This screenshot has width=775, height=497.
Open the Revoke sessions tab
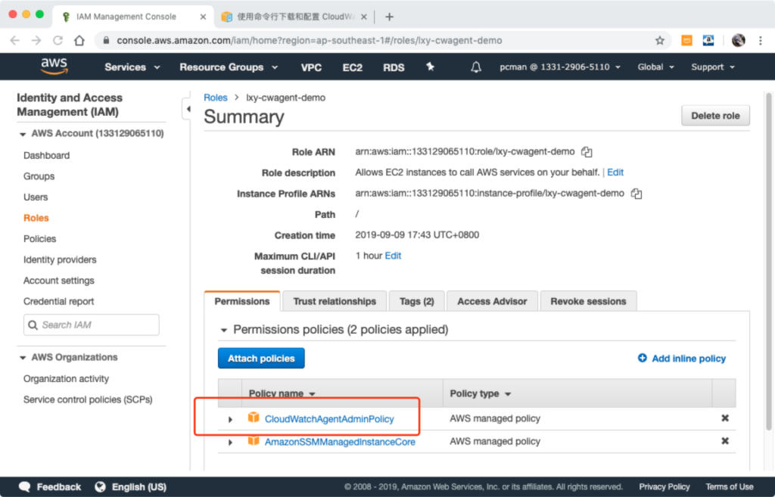click(588, 301)
